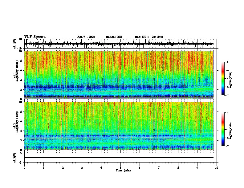Click the "4" kHz tick on ch.2 spectrogram
Screen dimensions: 244x188
(21, 131)
